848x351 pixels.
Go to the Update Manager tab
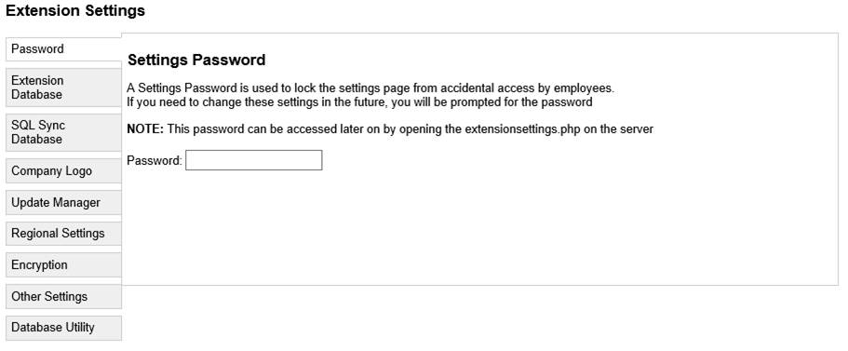[x=63, y=202]
